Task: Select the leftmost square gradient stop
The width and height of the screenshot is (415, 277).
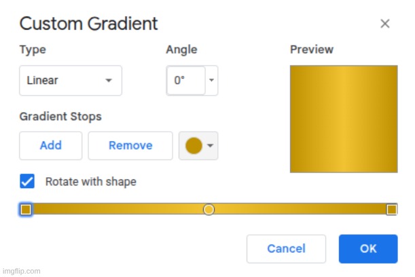Action: point(26,209)
